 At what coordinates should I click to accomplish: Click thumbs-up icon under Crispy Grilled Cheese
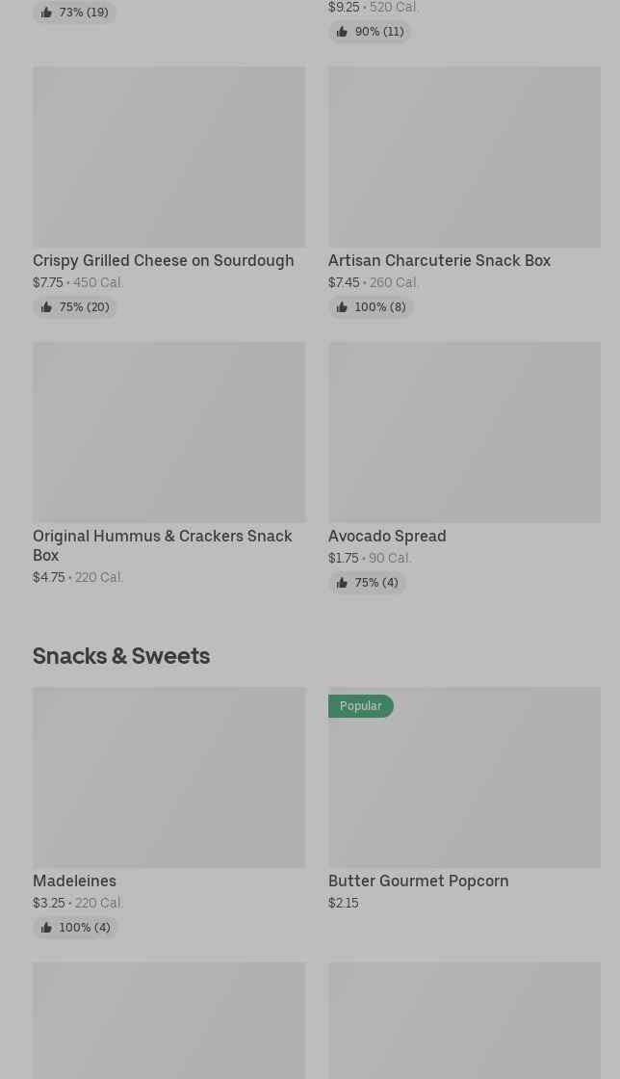pos(46,307)
